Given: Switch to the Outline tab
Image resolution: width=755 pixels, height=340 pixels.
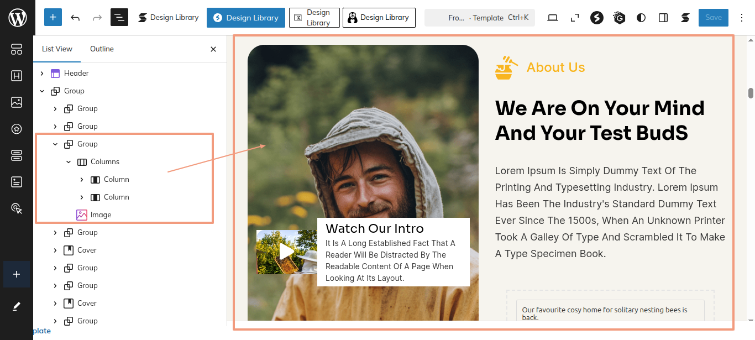Looking at the screenshot, I should (102, 49).
